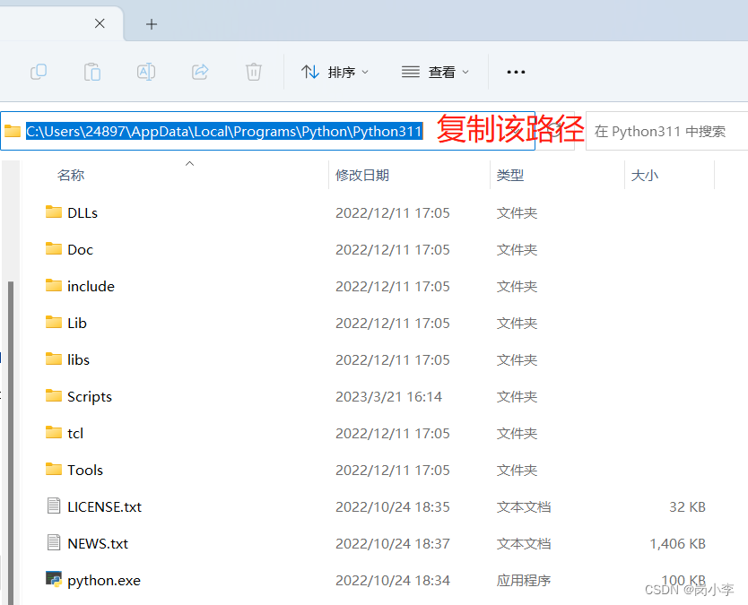Viewport: 748px width, 605px height.
Task: Click the LICENSE.txt file name
Action: (x=104, y=506)
